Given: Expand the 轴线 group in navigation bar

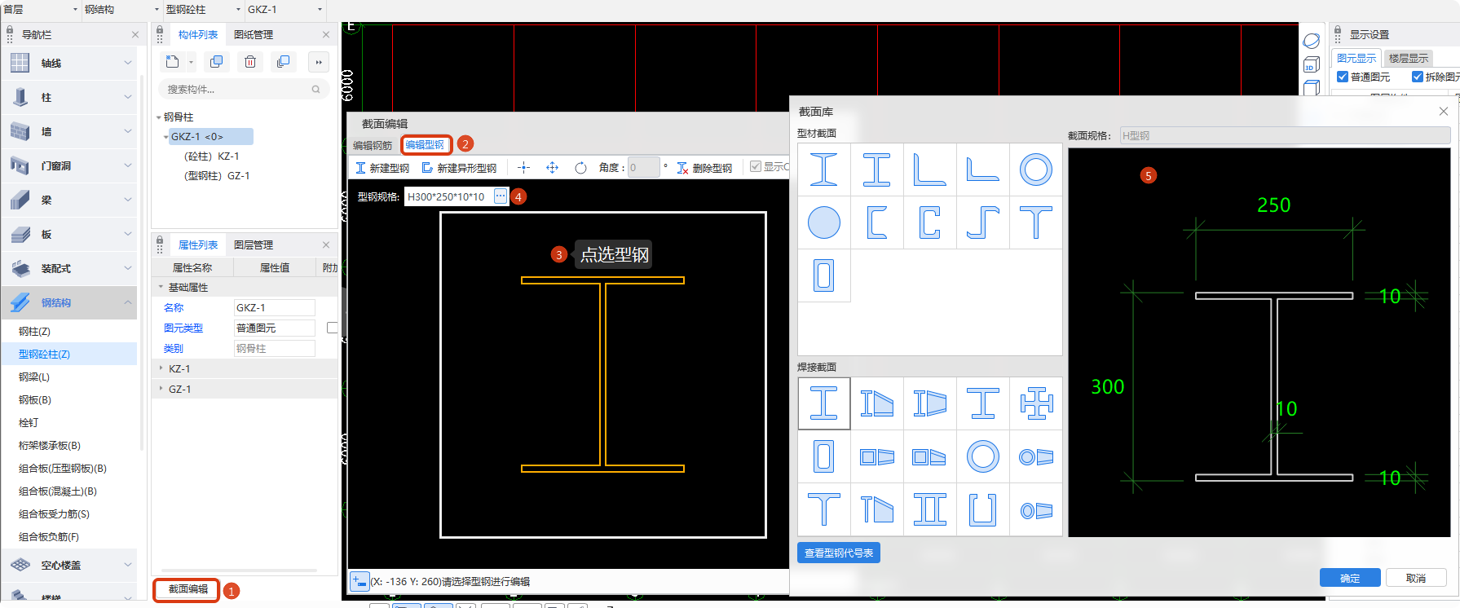Looking at the screenshot, I should click(x=128, y=63).
